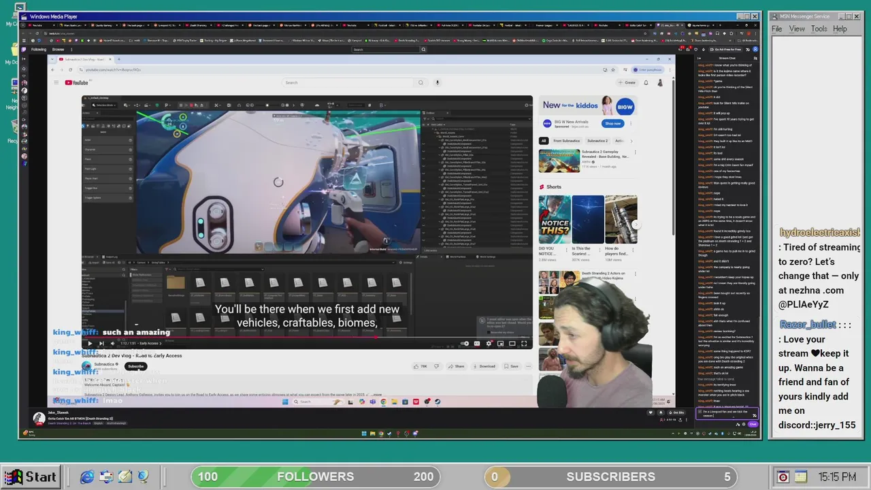
Task: Open the YouTube account avatar
Action: [x=659, y=83]
